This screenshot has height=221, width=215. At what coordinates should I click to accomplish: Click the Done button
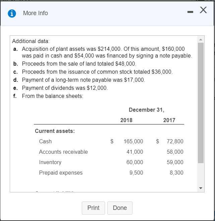point(120,208)
